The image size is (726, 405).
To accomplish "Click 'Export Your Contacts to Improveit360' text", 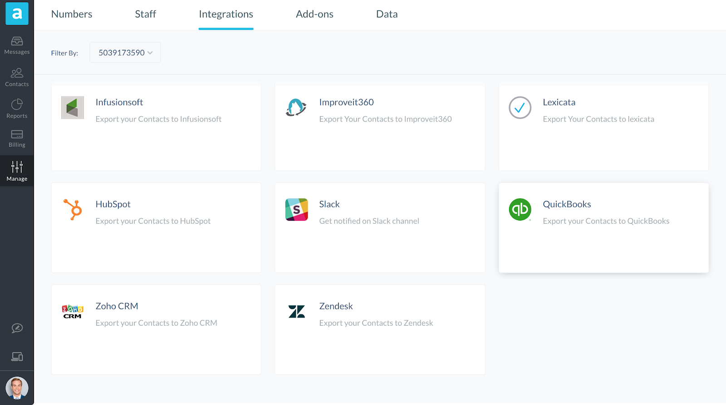I will [x=385, y=119].
